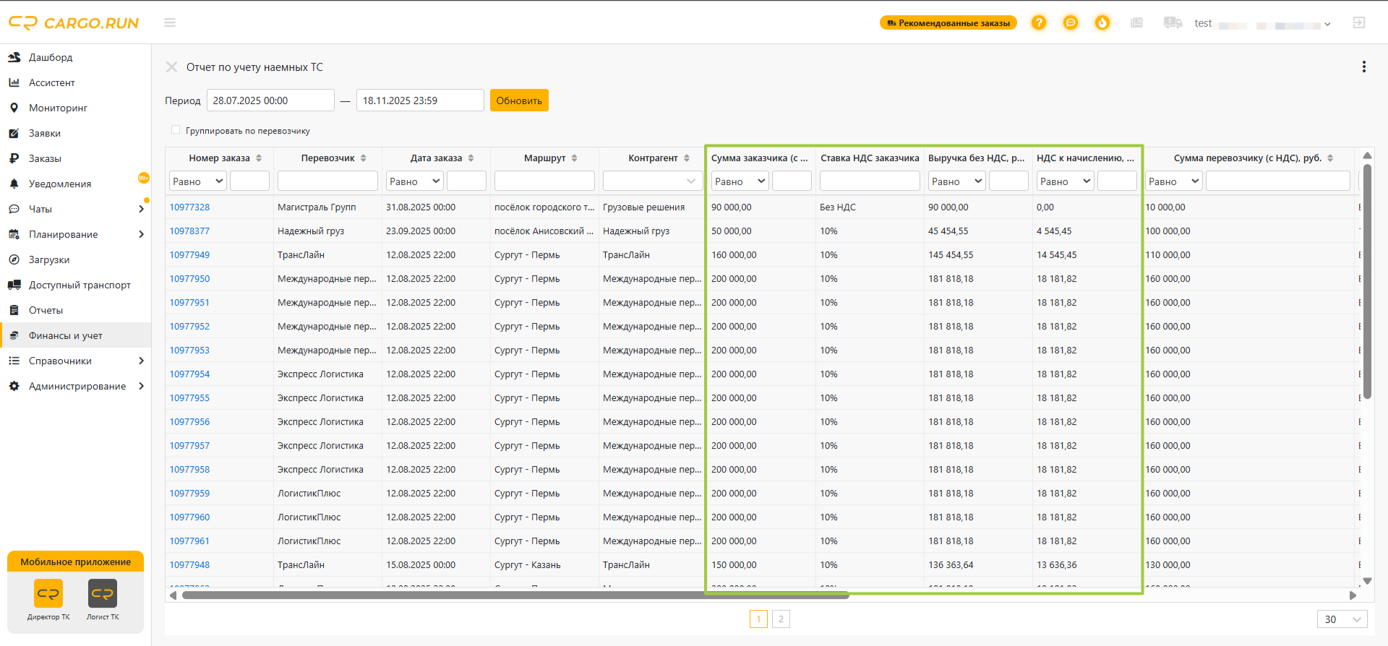Click the Обновить button
Image resolution: width=1388 pixels, height=646 pixels.
(x=519, y=100)
